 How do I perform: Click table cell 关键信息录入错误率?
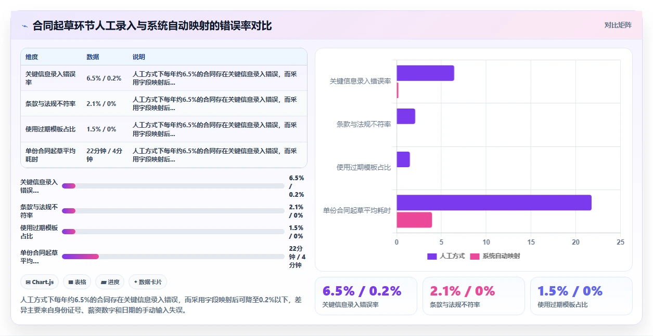pos(50,78)
